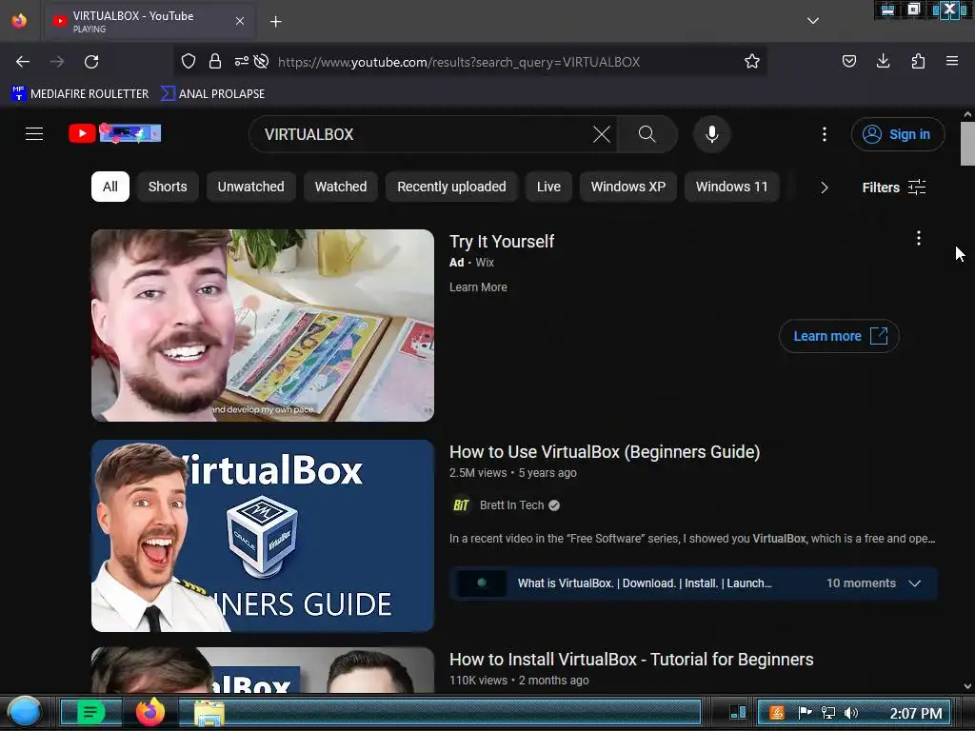Image resolution: width=975 pixels, height=731 pixels.
Task: Open the Firefox extensions puzzle icon
Action: point(918,61)
